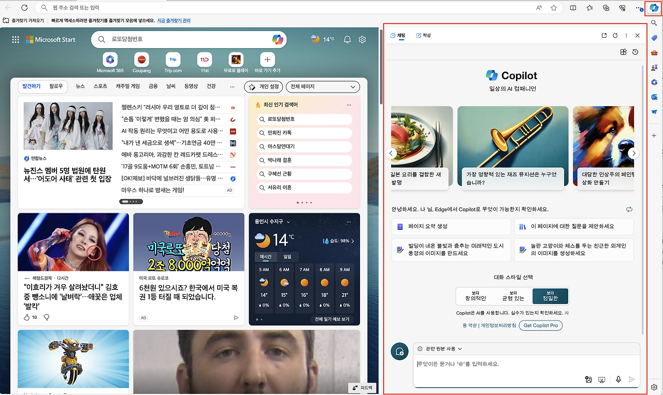663x395 pixels.
Task: Open Copilot pane more options menu
Action: pyautogui.click(x=626, y=36)
